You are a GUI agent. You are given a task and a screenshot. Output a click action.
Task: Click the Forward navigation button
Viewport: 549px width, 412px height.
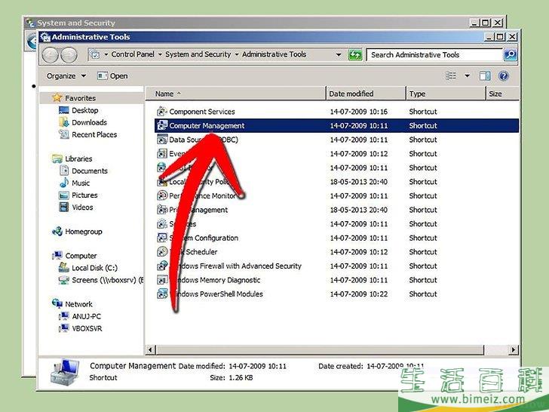(x=69, y=55)
